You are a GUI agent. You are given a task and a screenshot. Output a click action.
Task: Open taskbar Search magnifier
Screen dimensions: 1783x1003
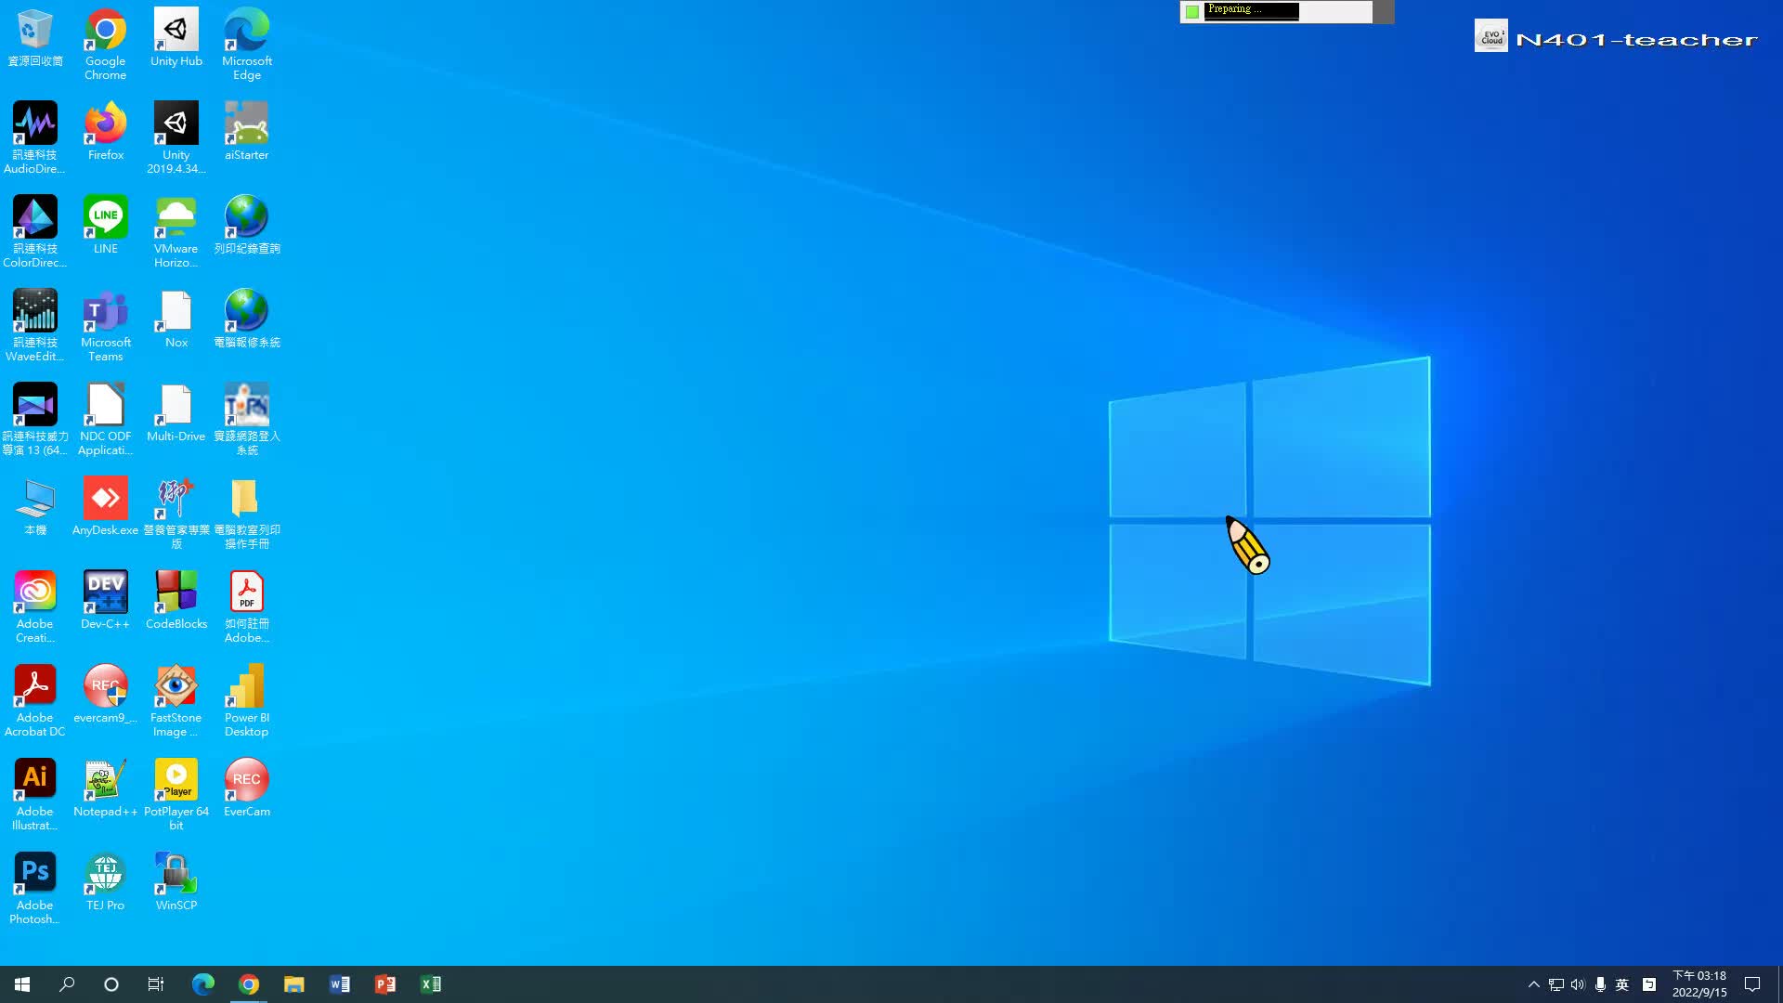click(x=67, y=984)
